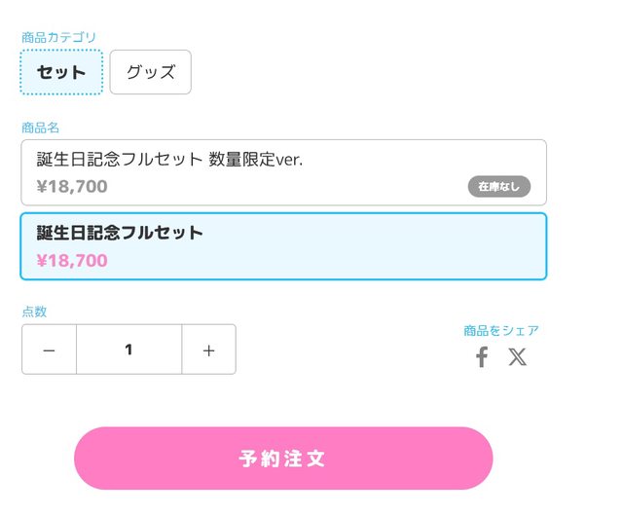Decrease quantity with the minus button
This screenshot has height=515, width=623.
[49, 349]
